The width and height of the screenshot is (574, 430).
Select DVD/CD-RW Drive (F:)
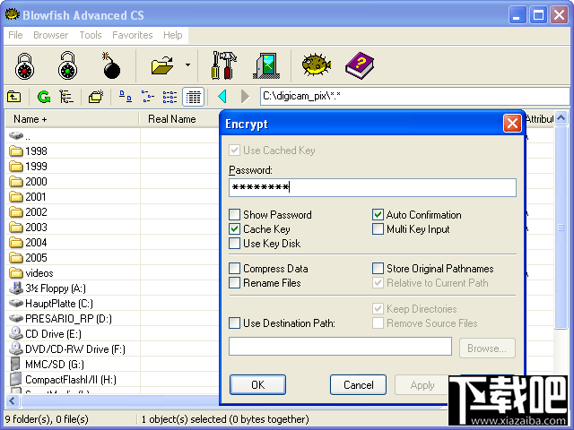[67, 349]
